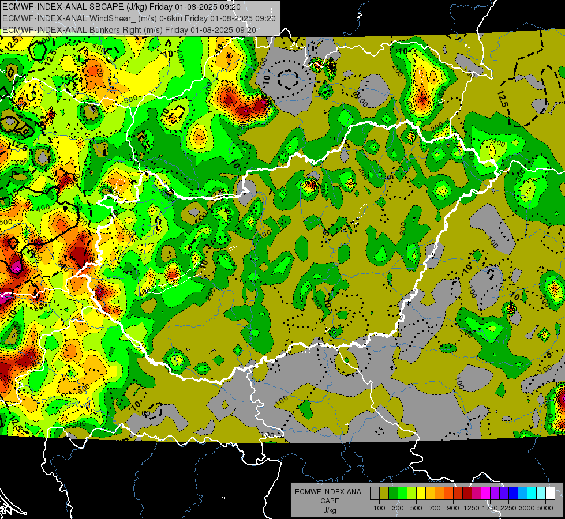565x519 pixels.
Task: Select the purple swatch right of 1750
Action: [x=495, y=494]
